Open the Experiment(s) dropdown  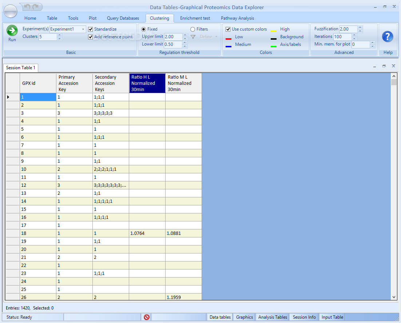[x=83, y=29]
